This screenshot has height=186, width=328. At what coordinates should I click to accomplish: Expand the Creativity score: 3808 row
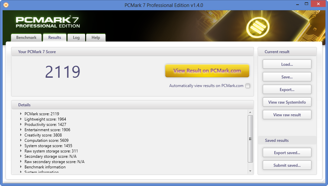pos(21,135)
